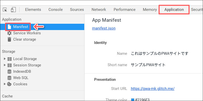This screenshot has width=203, height=101.
Task: Open the manifest.json link
Action: (x=104, y=28)
